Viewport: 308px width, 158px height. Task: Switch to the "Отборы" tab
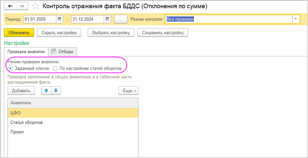click(x=63, y=51)
